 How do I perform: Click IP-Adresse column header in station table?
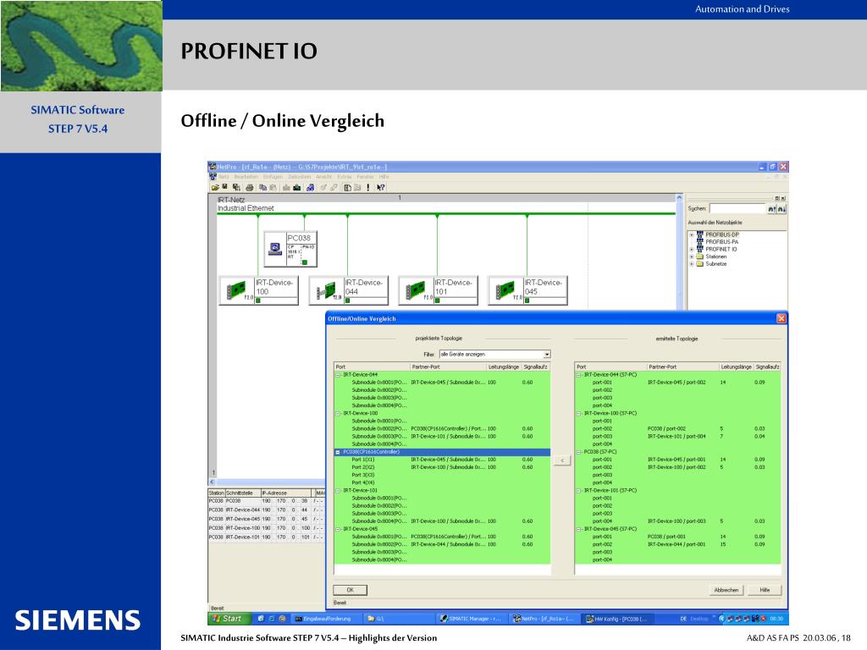coord(287,493)
